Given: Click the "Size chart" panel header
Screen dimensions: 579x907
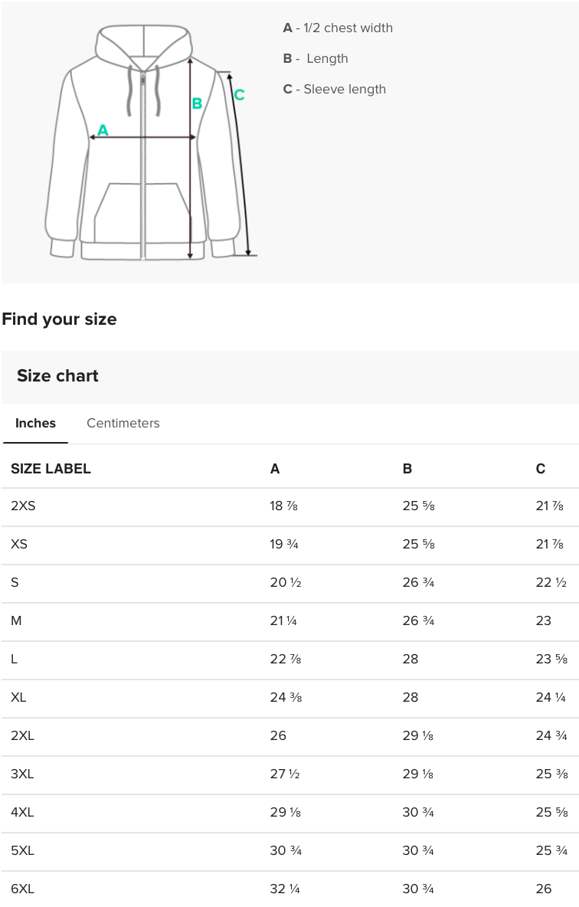Looking at the screenshot, I should click(57, 376).
